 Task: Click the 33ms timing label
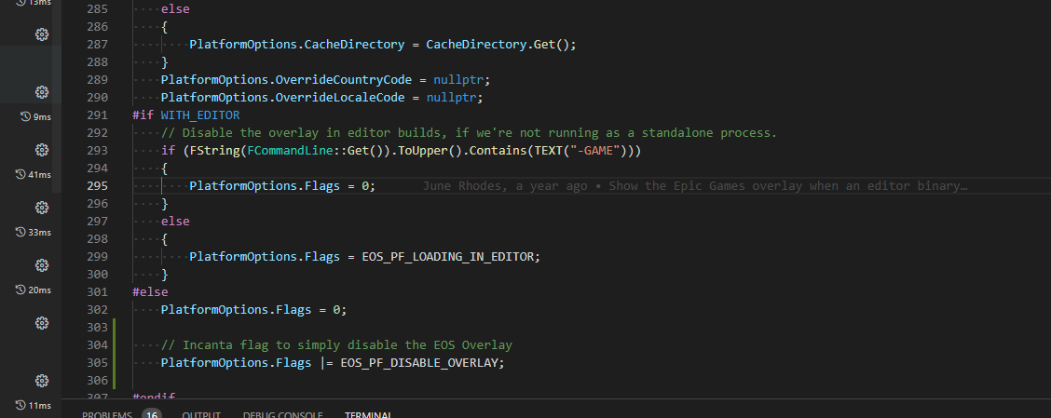click(x=39, y=233)
